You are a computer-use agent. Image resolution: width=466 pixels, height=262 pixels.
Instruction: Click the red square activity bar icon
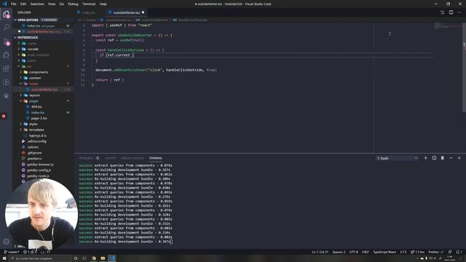click(x=4, y=116)
